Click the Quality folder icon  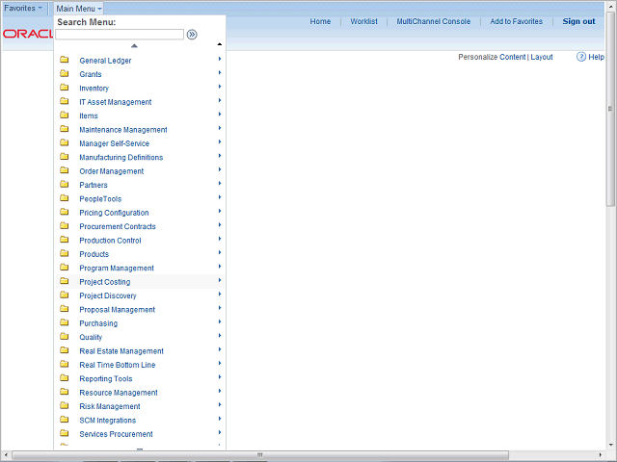coord(65,336)
